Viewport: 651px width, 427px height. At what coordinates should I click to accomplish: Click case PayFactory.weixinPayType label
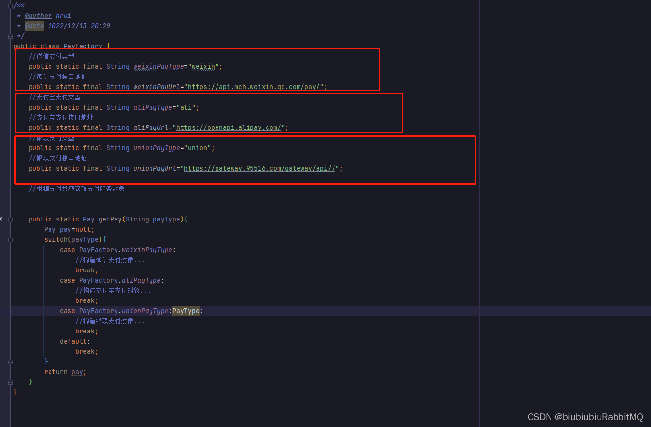click(x=117, y=250)
